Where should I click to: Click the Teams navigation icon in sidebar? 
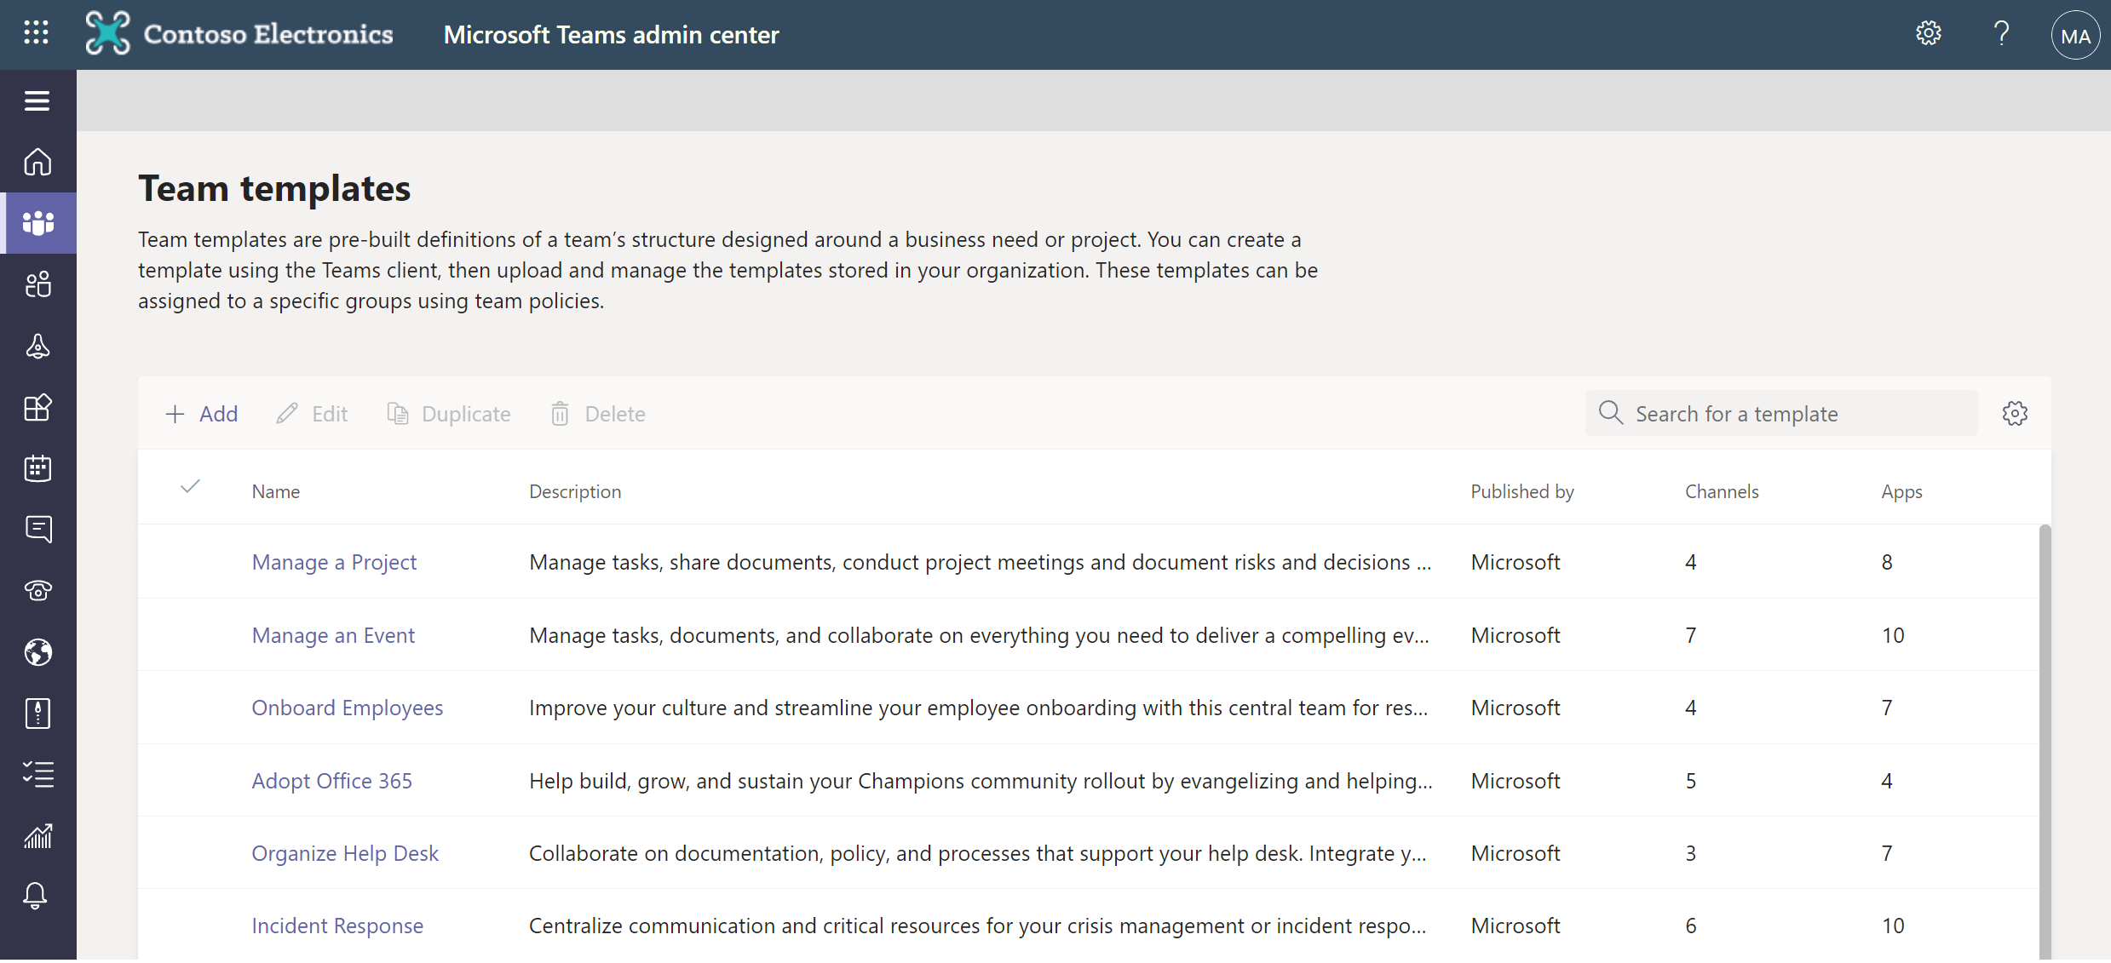37,222
